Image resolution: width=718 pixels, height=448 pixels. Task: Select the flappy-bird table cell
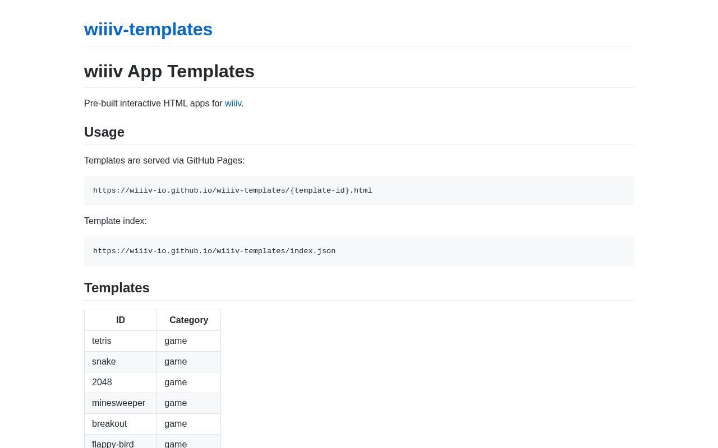point(121,441)
